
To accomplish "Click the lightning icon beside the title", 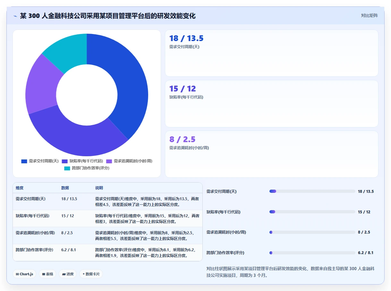I will [x=15, y=16].
